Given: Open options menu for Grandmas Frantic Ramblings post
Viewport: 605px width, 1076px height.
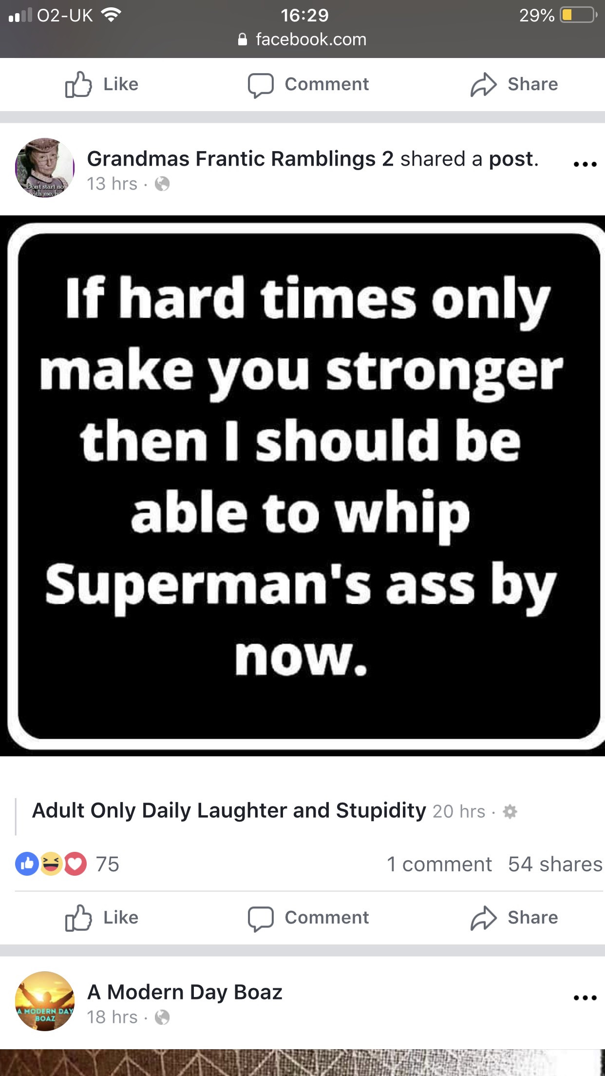Looking at the screenshot, I should pos(585,164).
